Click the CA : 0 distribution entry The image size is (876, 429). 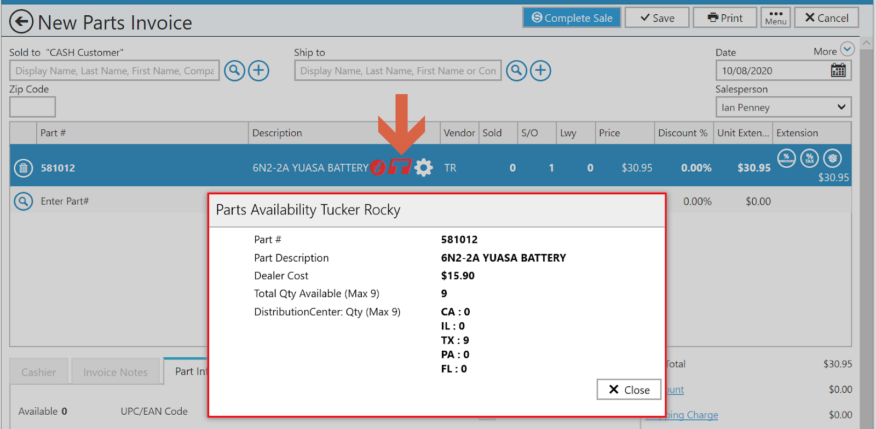click(456, 312)
